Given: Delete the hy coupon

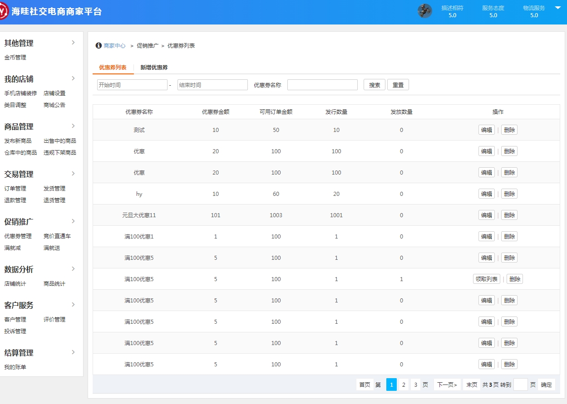Looking at the screenshot, I should pos(509,194).
